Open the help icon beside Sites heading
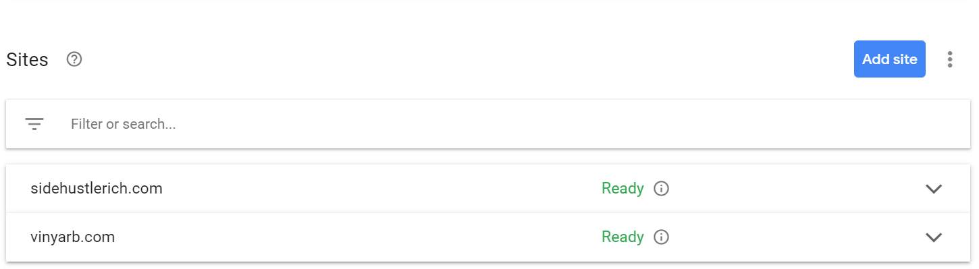This screenshot has width=979, height=269. (74, 59)
